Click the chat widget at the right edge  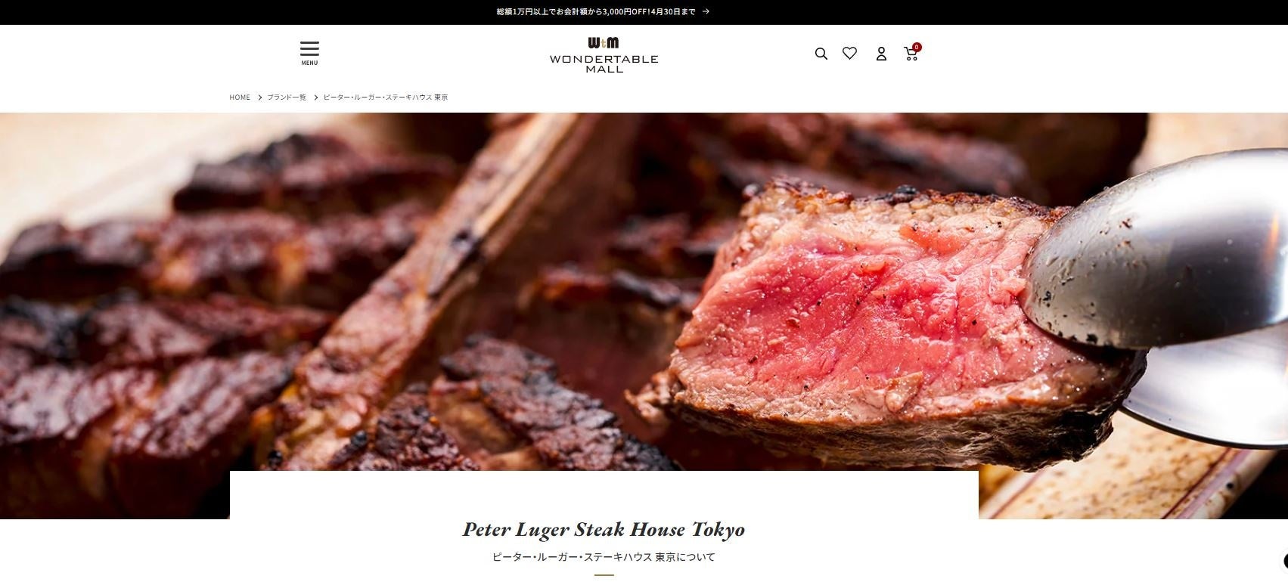[1285, 561]
